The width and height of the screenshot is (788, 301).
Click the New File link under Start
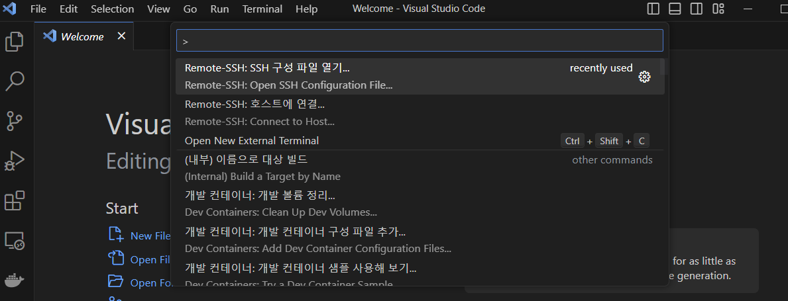(150, 236)
